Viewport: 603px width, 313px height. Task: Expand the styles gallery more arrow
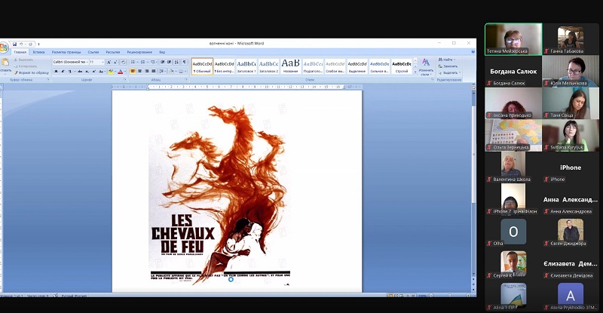click(x=415, y=72)
